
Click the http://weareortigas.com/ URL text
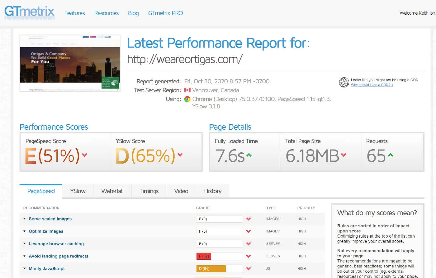click(185, 59)
